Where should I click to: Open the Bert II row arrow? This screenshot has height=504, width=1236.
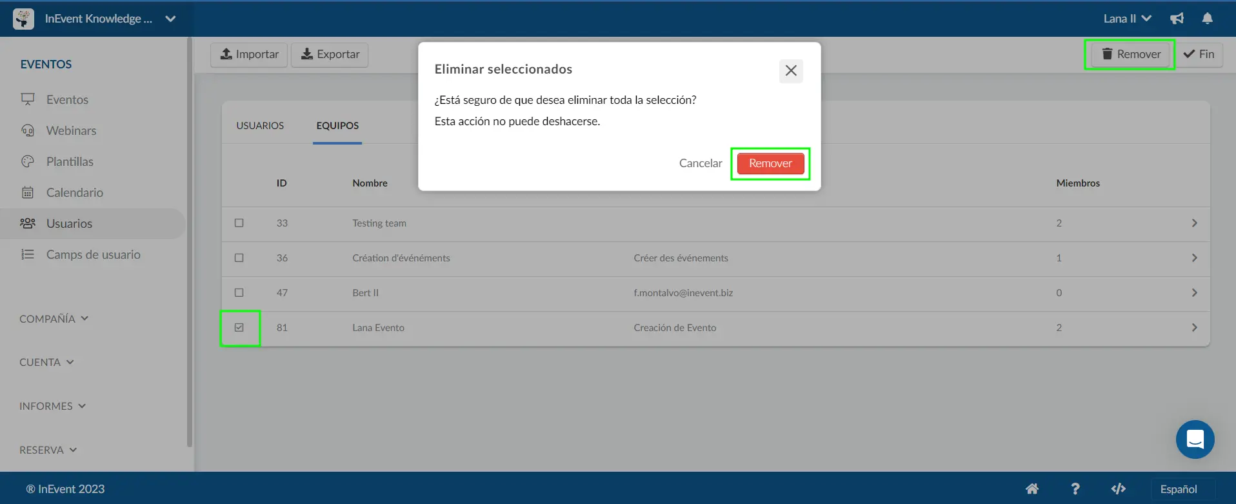pyautogui.click(x=1194, y=292)
